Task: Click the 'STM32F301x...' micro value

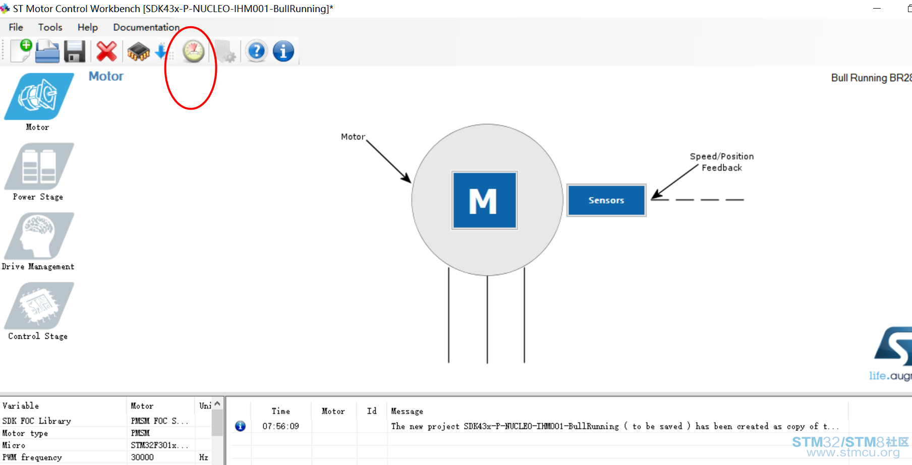Action: coord(159,445)
